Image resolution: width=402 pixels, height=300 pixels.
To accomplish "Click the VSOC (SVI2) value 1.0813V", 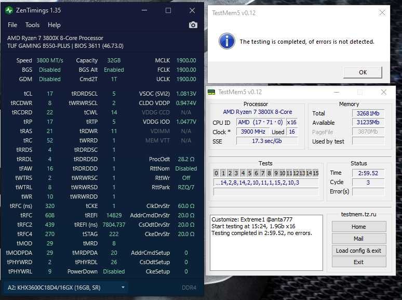I will 186,94.
